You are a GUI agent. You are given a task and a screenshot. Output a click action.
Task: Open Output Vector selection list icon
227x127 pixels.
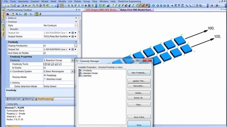click(x=72, y=37)
